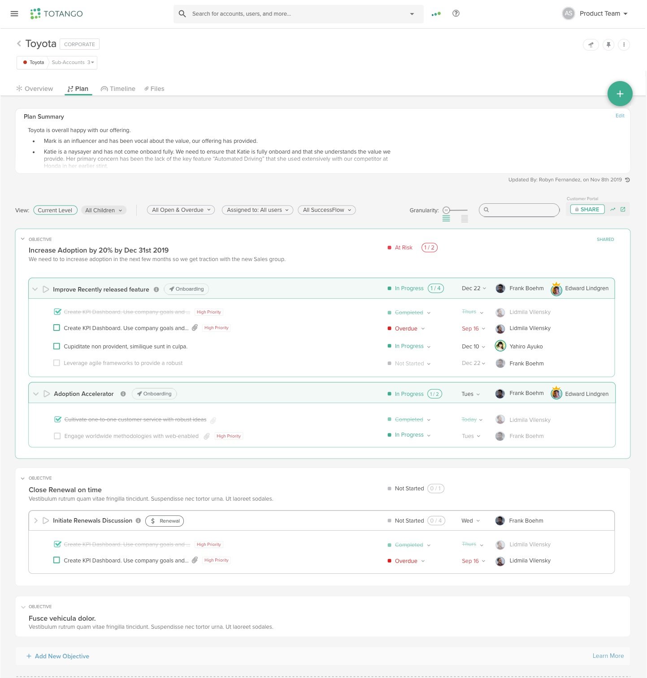Switch to the Timeline tab
This screenshot has width=647, height=678.
coord(118,89)
